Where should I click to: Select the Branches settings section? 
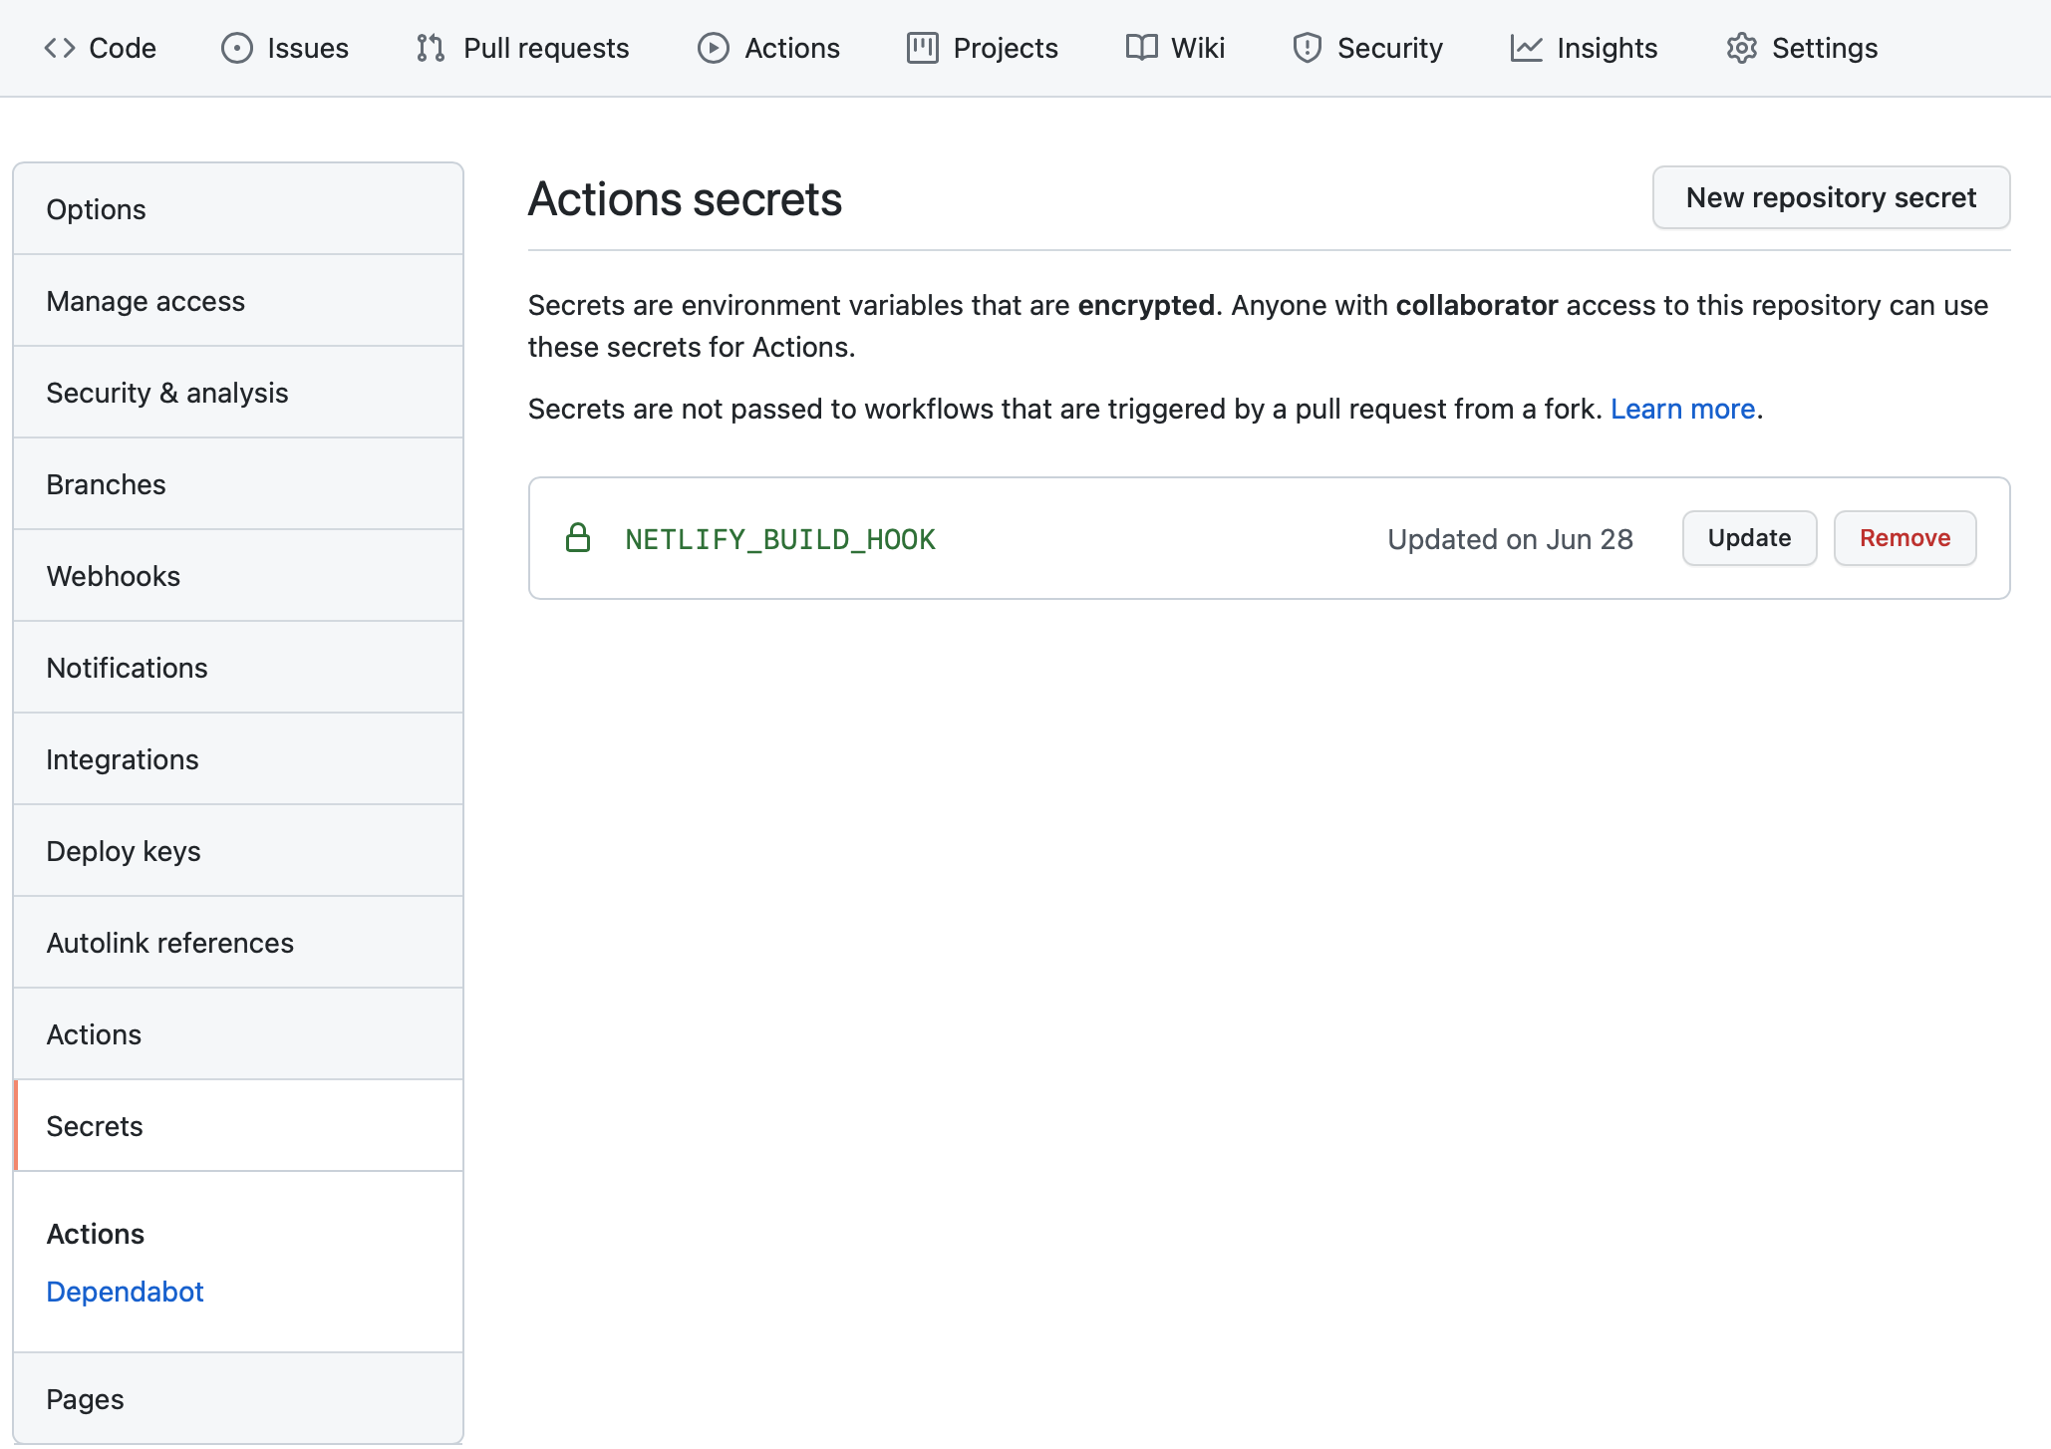106,484
